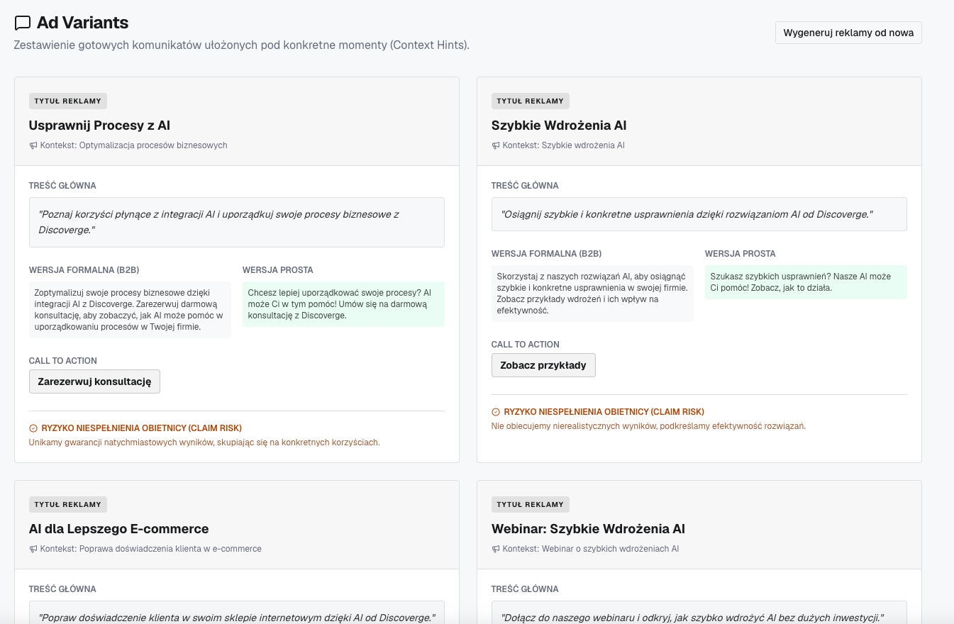The height and width of the screenshot is (624, 954).
Task: Click risk note 'Nie obiecujemy nierealistycznych wyników'
Action: [648, 426]
